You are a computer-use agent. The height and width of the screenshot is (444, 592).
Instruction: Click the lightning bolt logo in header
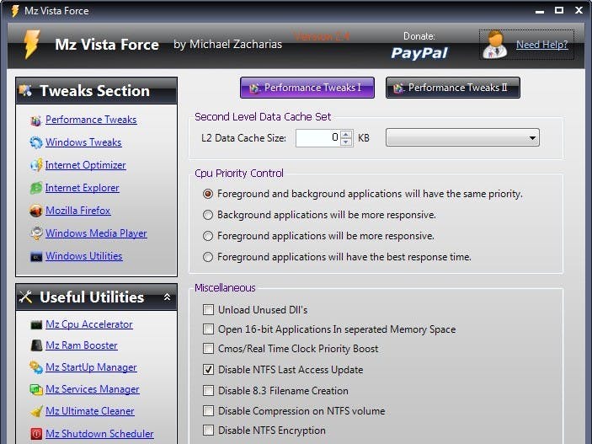click(x=32, y=45)
